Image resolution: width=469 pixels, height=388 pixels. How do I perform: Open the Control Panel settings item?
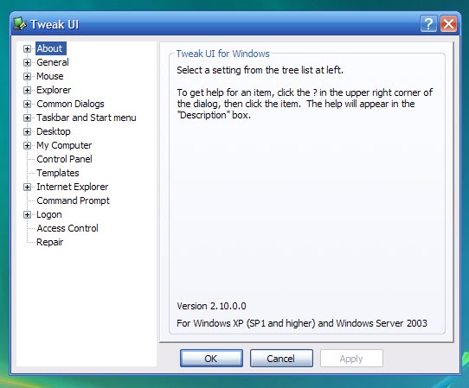tap(64, 159)
